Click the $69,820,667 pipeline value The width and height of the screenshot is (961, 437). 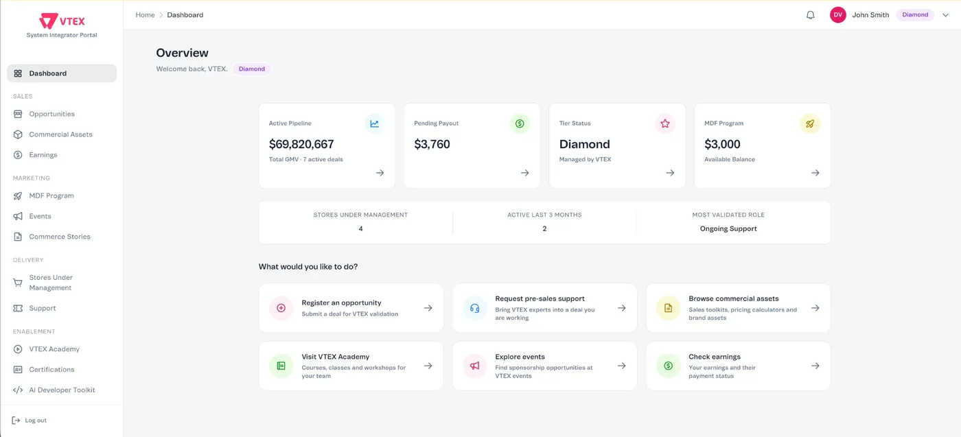[x=301, y=144]
